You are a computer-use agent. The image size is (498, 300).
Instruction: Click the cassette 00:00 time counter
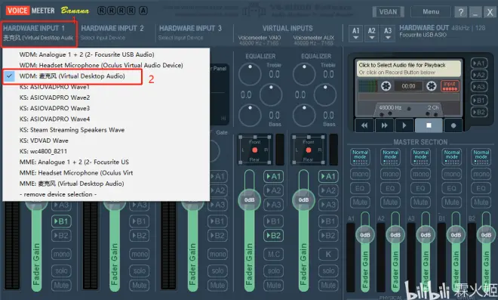[408, 86]
